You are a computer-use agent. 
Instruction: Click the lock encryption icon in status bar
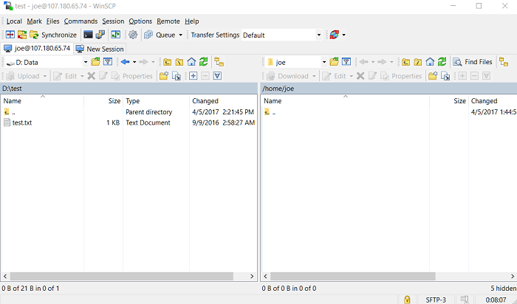pyautogui.click(x=407, y=300)
